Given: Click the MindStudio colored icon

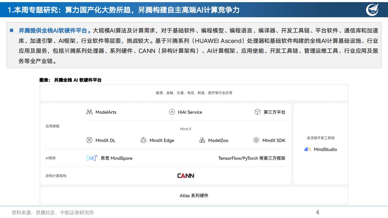Looking at the screenshot, I should click(x=308, y=149).
